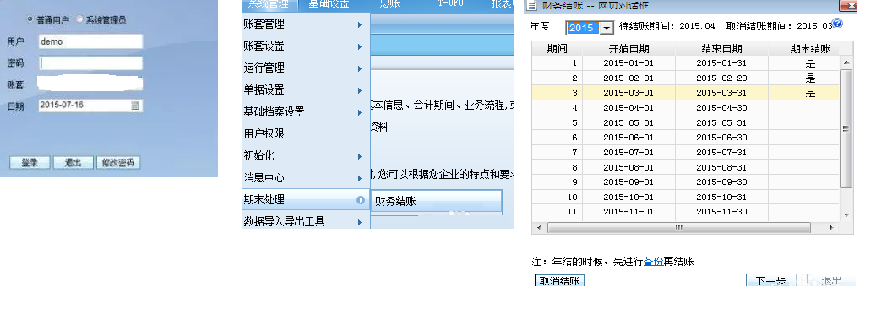Click the 日期 field showing 2015-07-16
This screenshot has height=325, width=876.
point(90,105)
